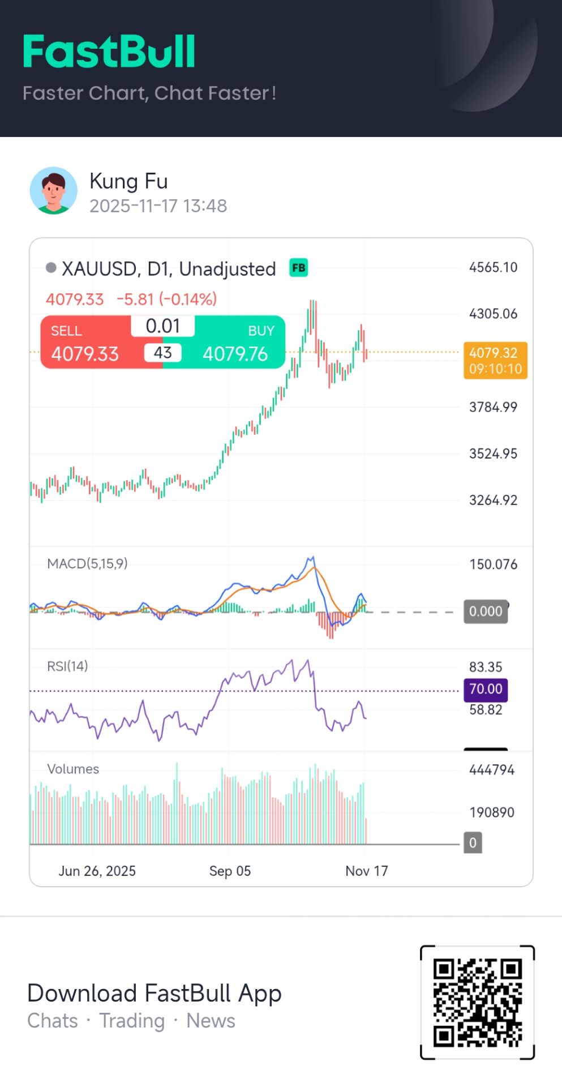
Task: Click the green FB badge icon
Action: tap(298, 268)
